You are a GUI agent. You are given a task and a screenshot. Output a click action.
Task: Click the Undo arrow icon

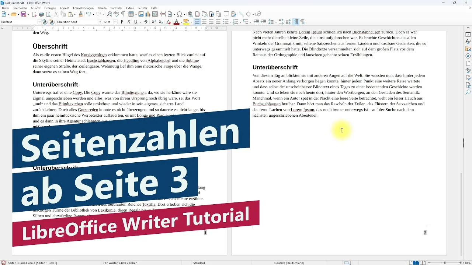[88, 14]
